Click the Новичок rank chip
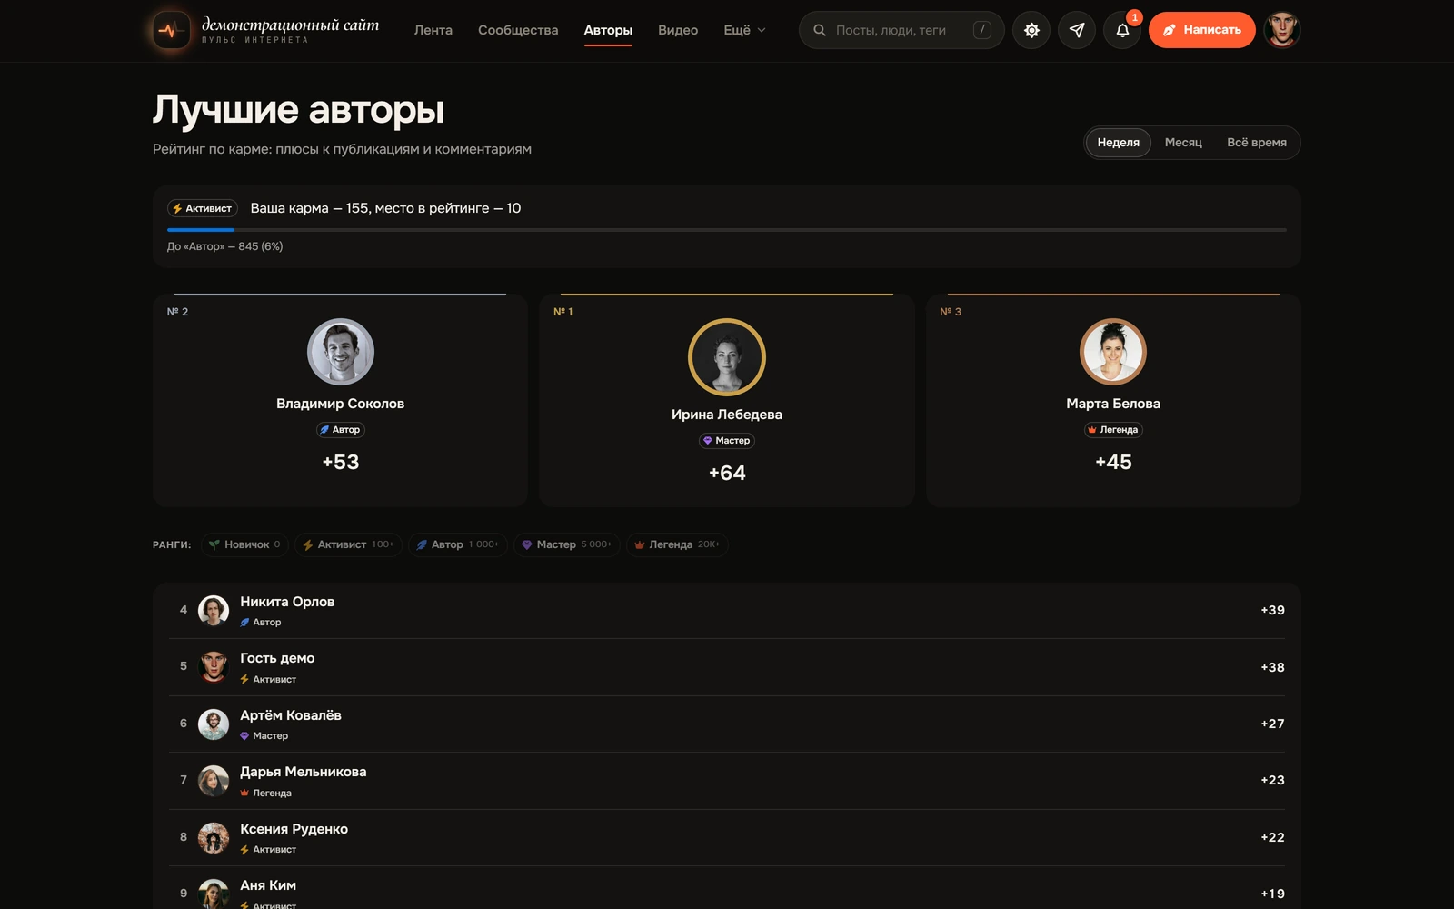Image resolution: width=1454 pixels, height=909 pixels. tap(244, 544)
